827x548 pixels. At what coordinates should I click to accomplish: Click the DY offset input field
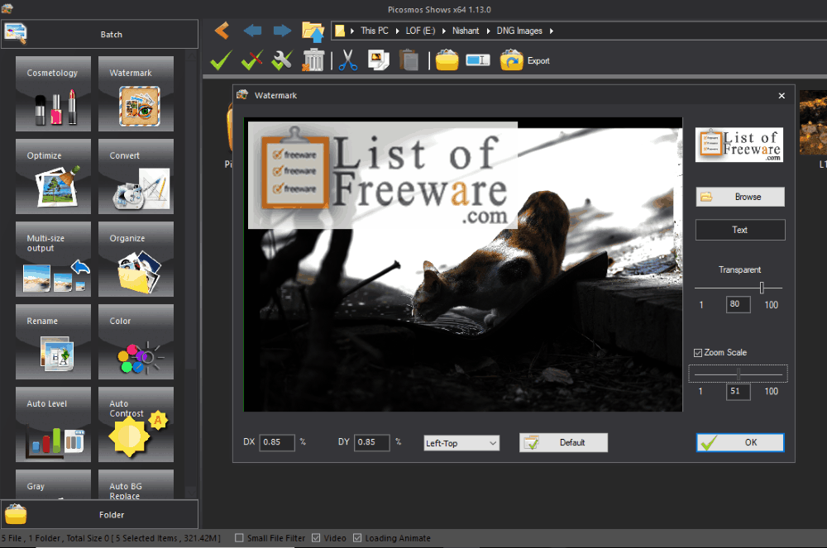click(371, 442)
